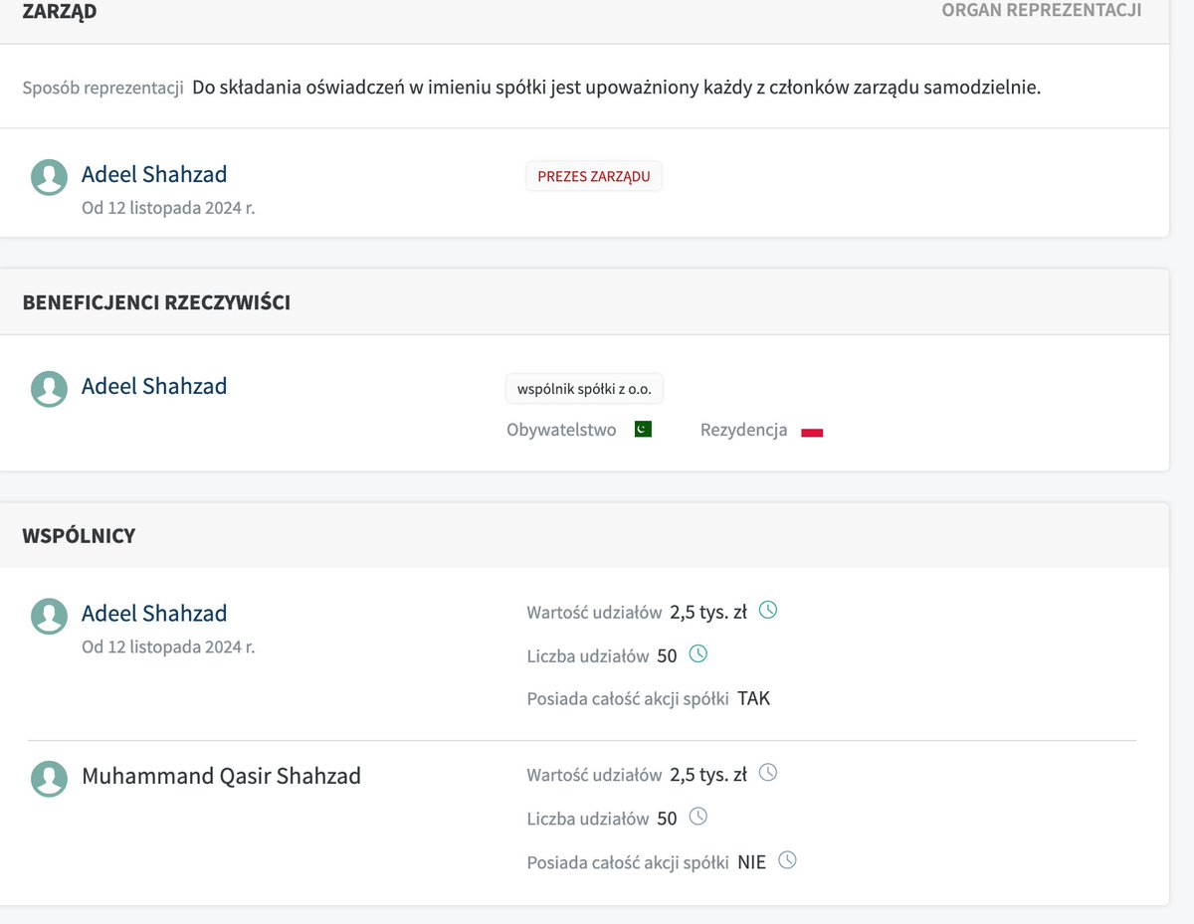Open Adeel Shahzad link under Beneficjenci rzeczywiści
Screen dimensions: 1194x924
tap(154, 386)
